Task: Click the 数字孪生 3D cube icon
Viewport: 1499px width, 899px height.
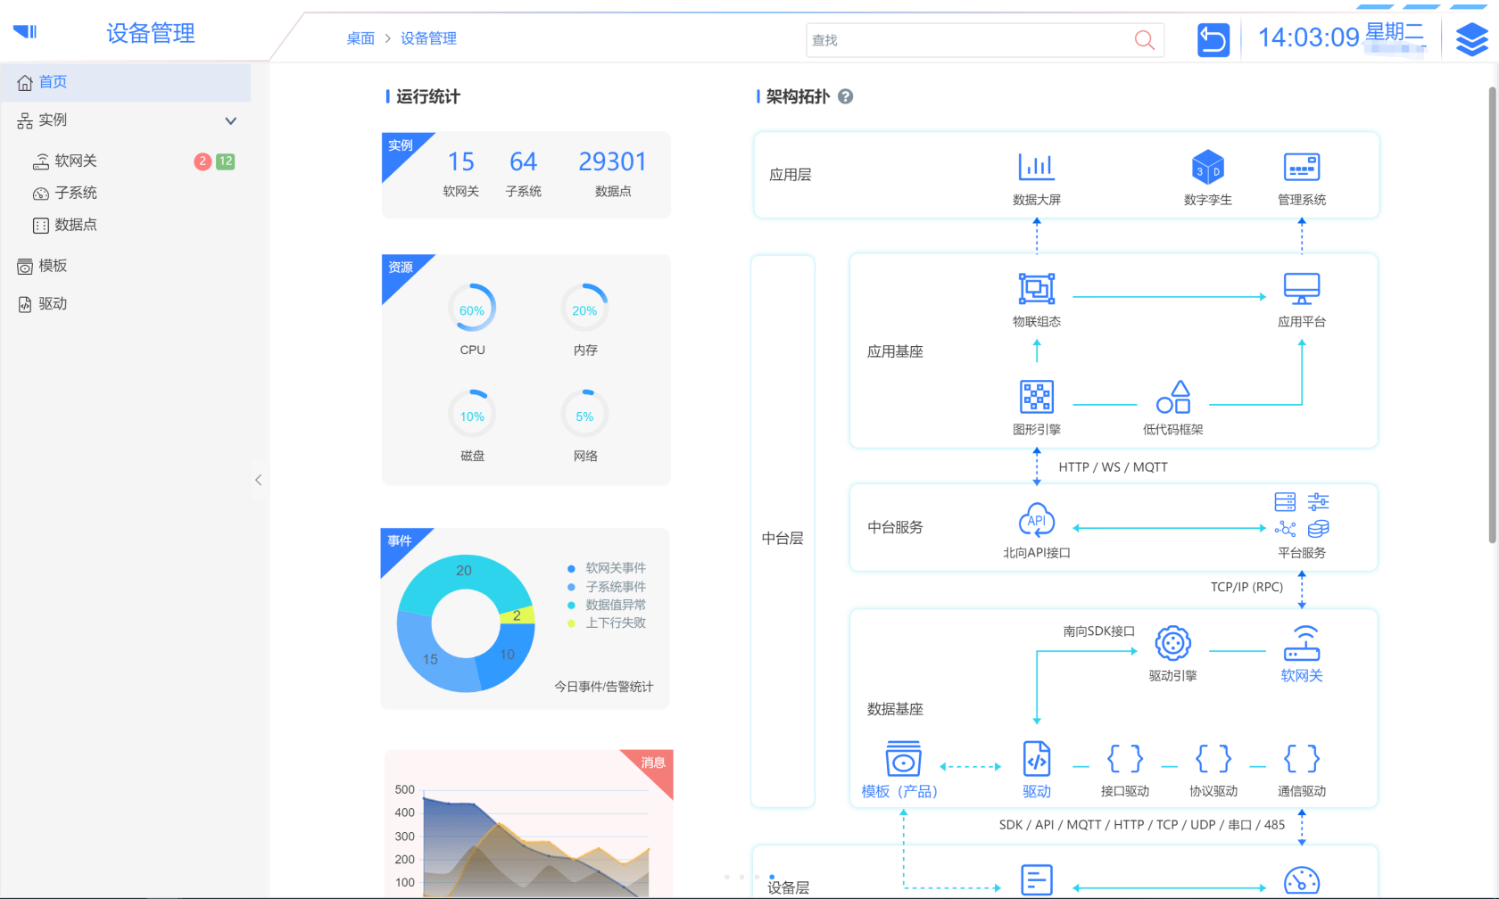Action: click(1207, 167)
